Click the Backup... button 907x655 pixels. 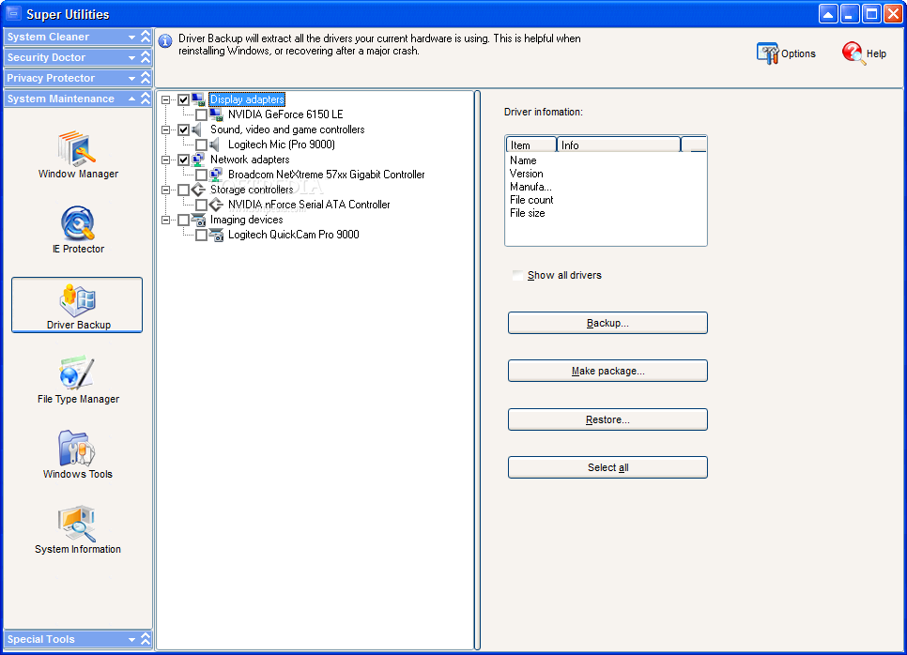point(607,323)
